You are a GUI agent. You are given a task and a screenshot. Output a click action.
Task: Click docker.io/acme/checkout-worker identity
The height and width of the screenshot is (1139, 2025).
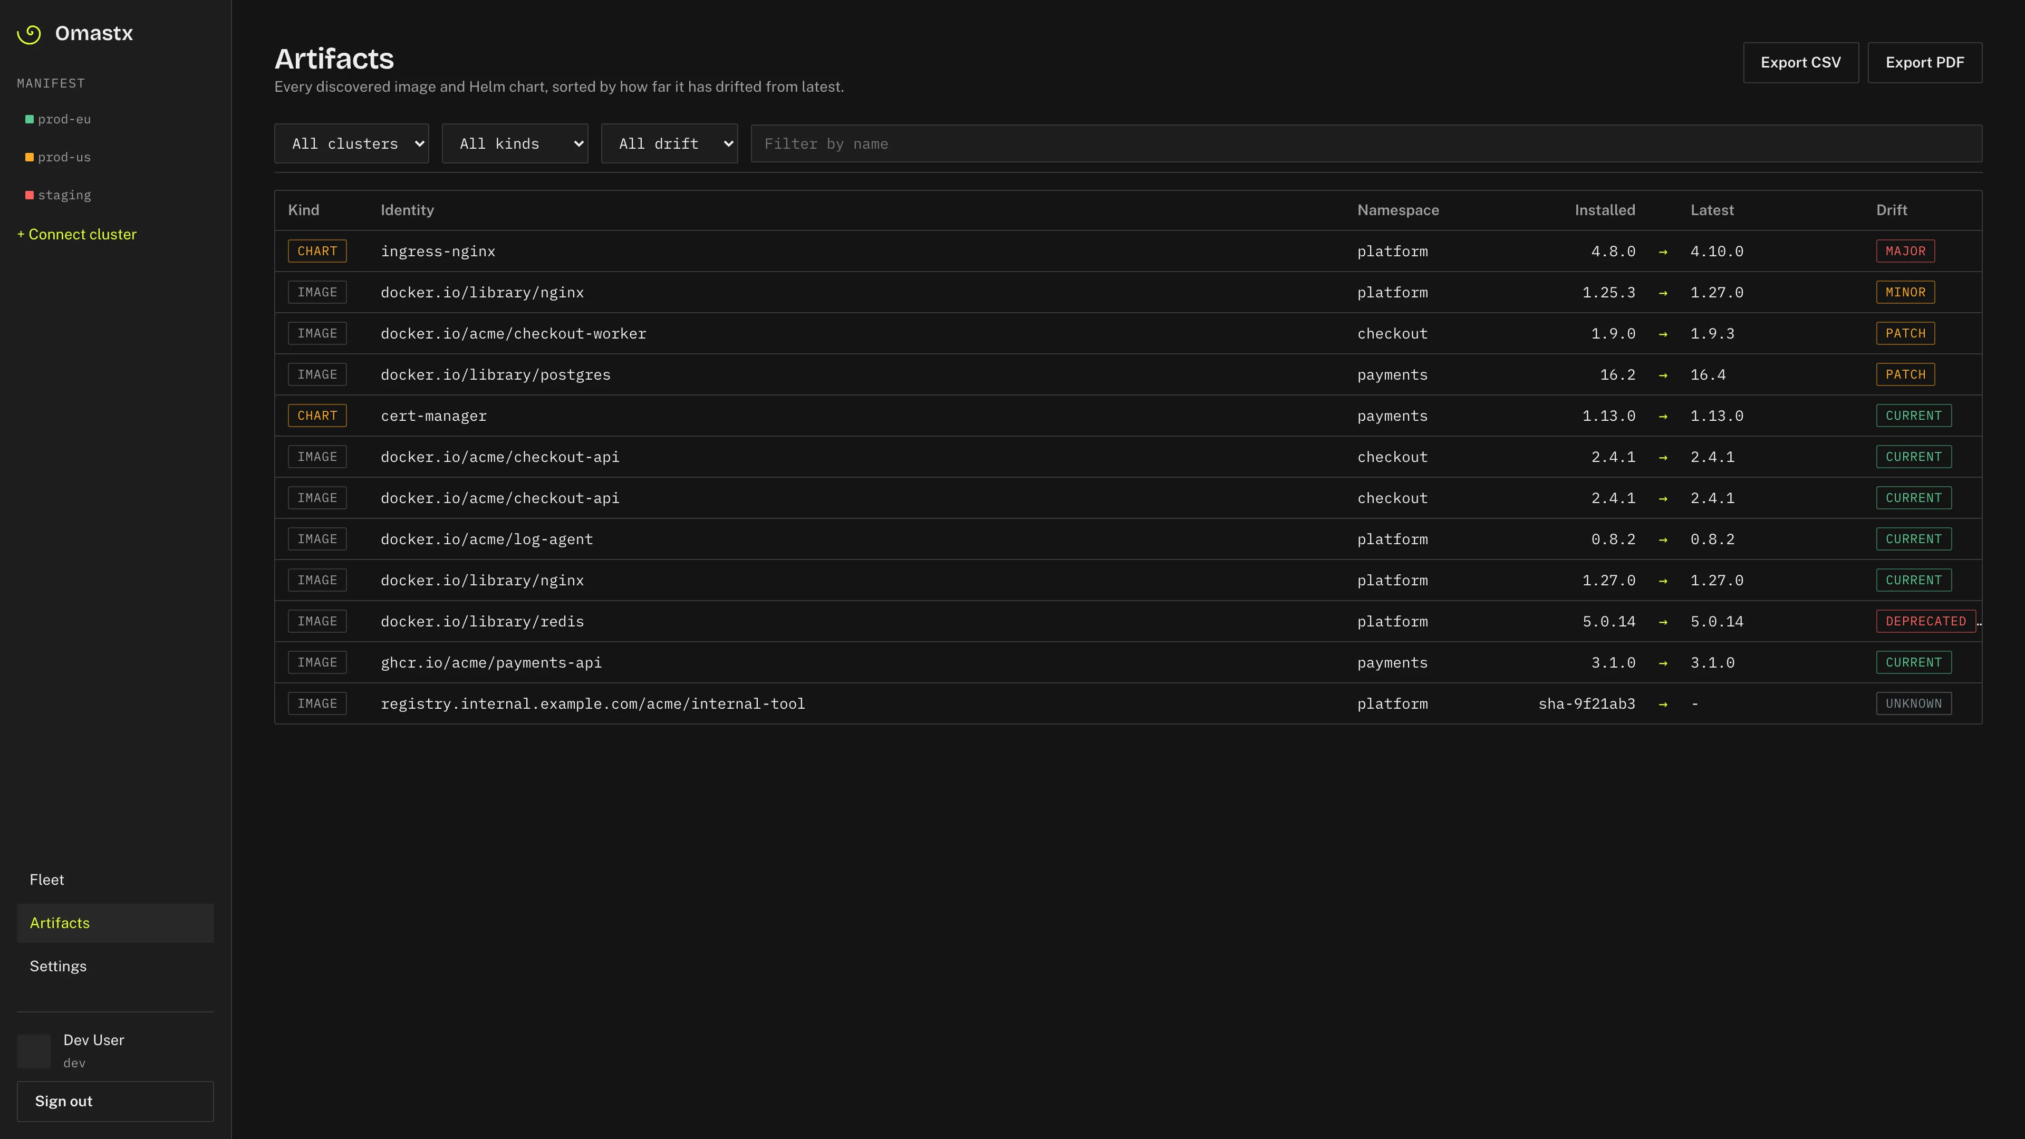[x=513, y=333]
